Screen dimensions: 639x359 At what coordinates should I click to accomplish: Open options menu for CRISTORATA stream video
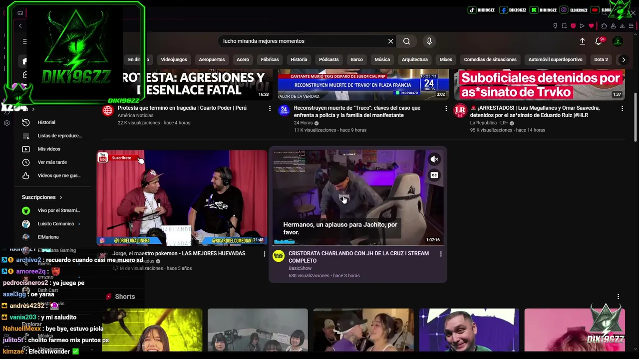441,254
